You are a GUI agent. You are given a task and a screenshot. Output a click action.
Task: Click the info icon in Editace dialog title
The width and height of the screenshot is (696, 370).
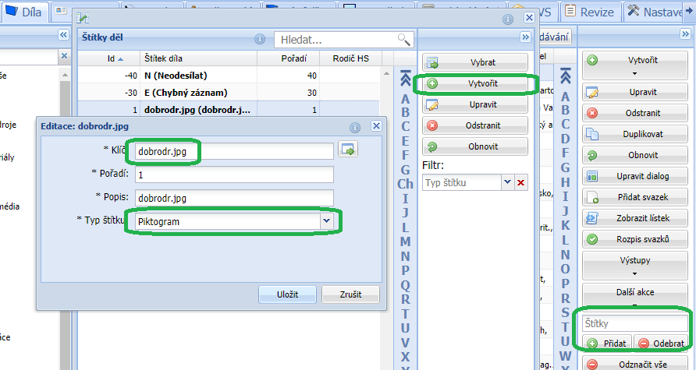355,127
